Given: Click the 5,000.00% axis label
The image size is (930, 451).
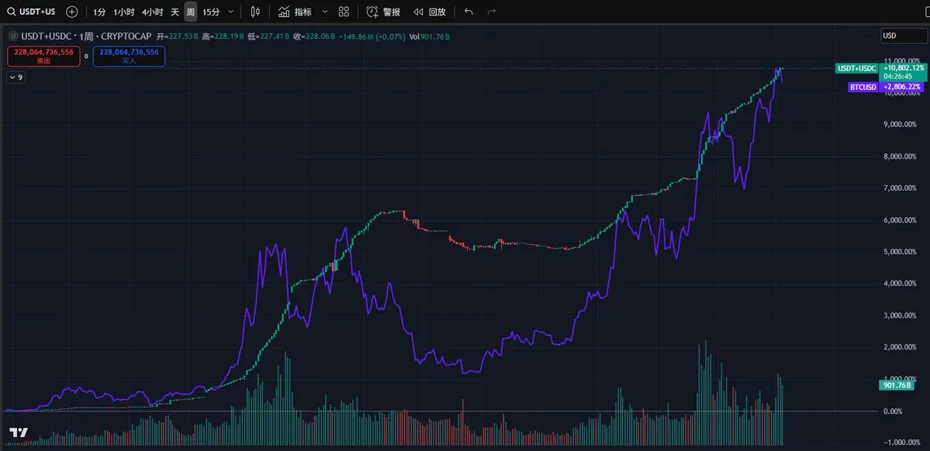Looking at the screenshot, I should [x=901, y=252].
